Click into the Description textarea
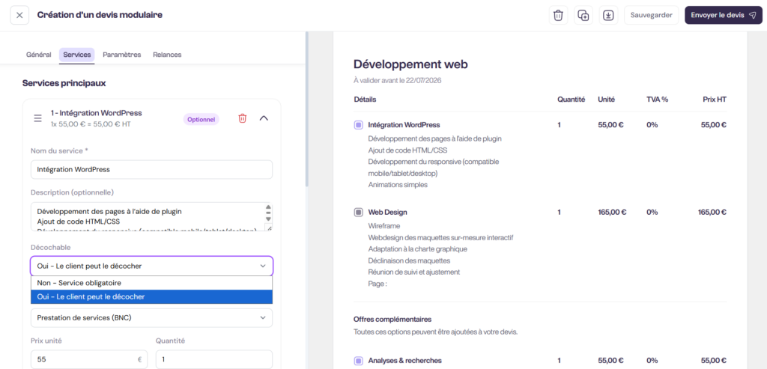The image size is (767, 369). click(147, 216)
